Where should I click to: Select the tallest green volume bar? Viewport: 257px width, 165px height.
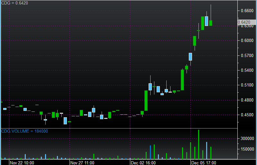(x=198, y=145)
